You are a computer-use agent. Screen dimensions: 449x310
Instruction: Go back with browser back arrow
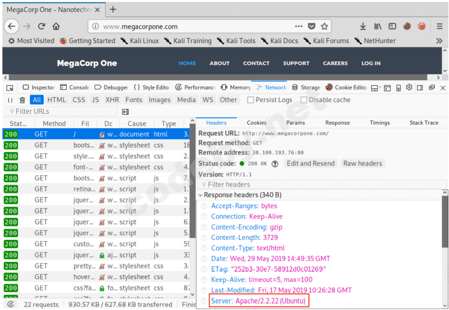coord(11,26)
